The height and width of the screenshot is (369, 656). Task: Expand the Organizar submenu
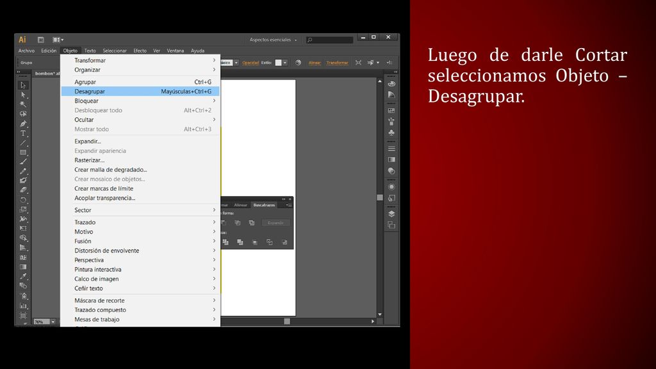click(140, 70)
